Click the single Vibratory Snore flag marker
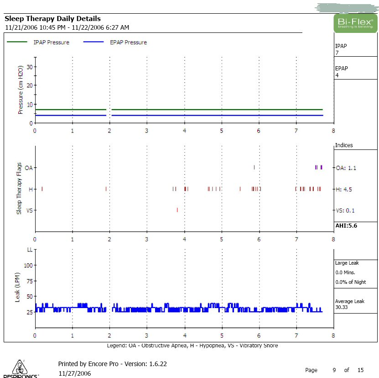The height and width of the screenshot is (378, 379). click(177, 210)
